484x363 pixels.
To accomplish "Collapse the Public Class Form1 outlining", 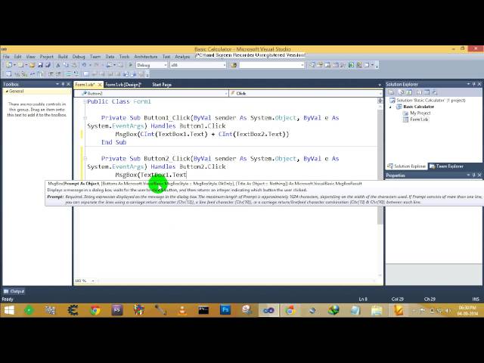I will pyautogui.click(x=85, y=101).
